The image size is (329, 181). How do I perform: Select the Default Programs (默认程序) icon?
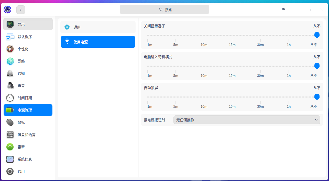[x=10, y=37]
